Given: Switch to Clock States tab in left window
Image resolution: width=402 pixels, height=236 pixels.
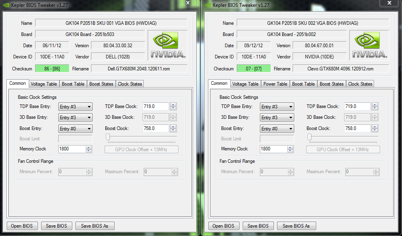Looking at the screenshot, I should click(130, 84).
